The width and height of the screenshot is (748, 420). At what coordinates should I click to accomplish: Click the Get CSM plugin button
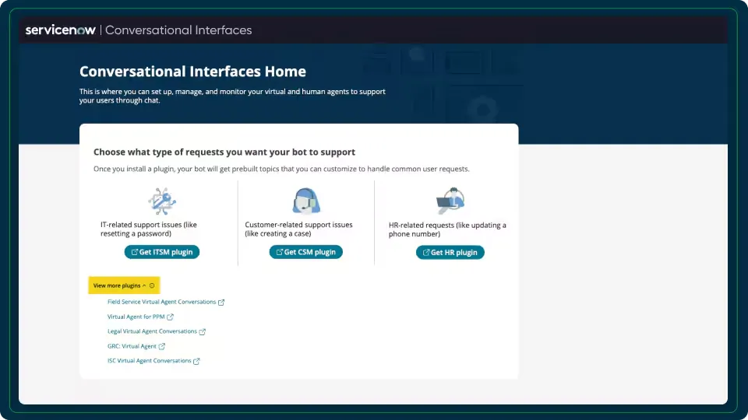(x=305, y=252)
